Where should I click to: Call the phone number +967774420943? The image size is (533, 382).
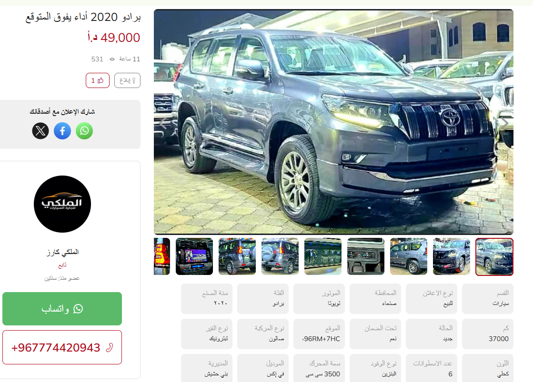[62, 347]
